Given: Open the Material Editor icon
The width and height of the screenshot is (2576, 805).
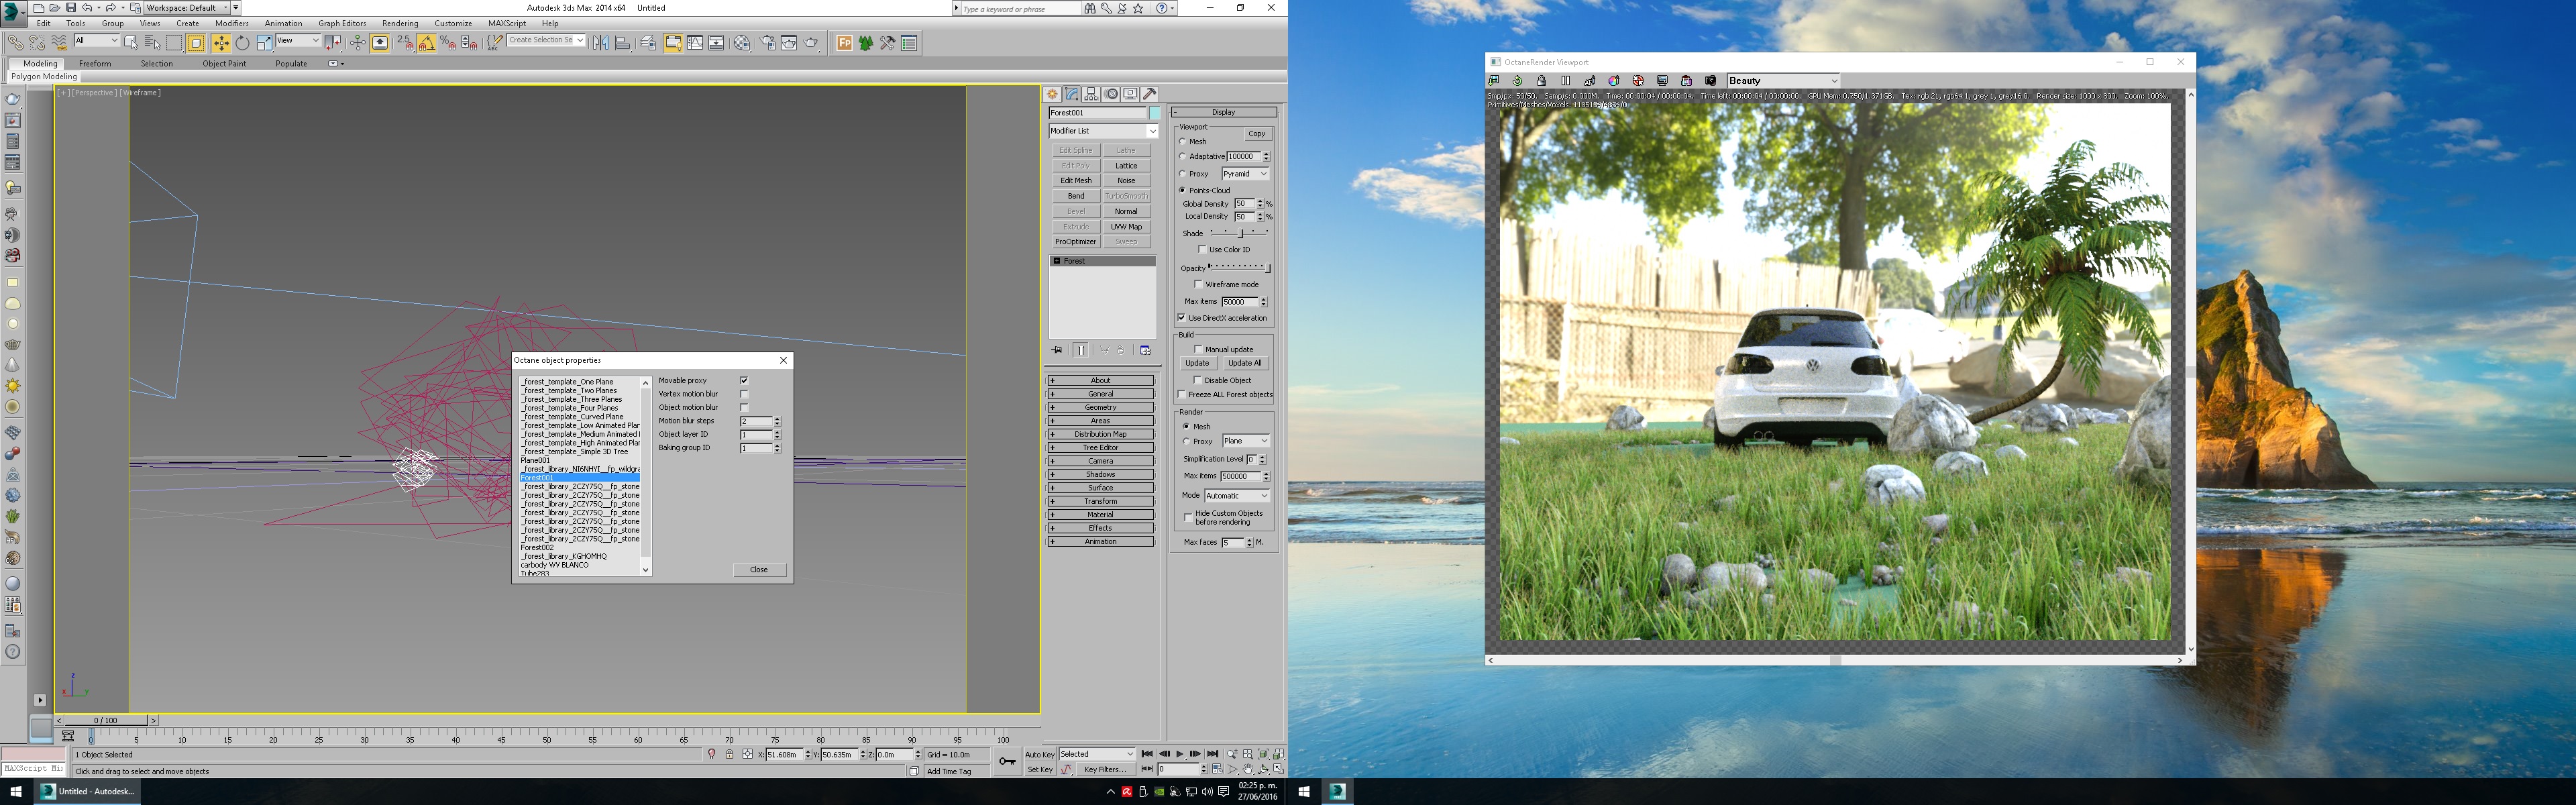Looking at the screenshot, I should point(741,43).
